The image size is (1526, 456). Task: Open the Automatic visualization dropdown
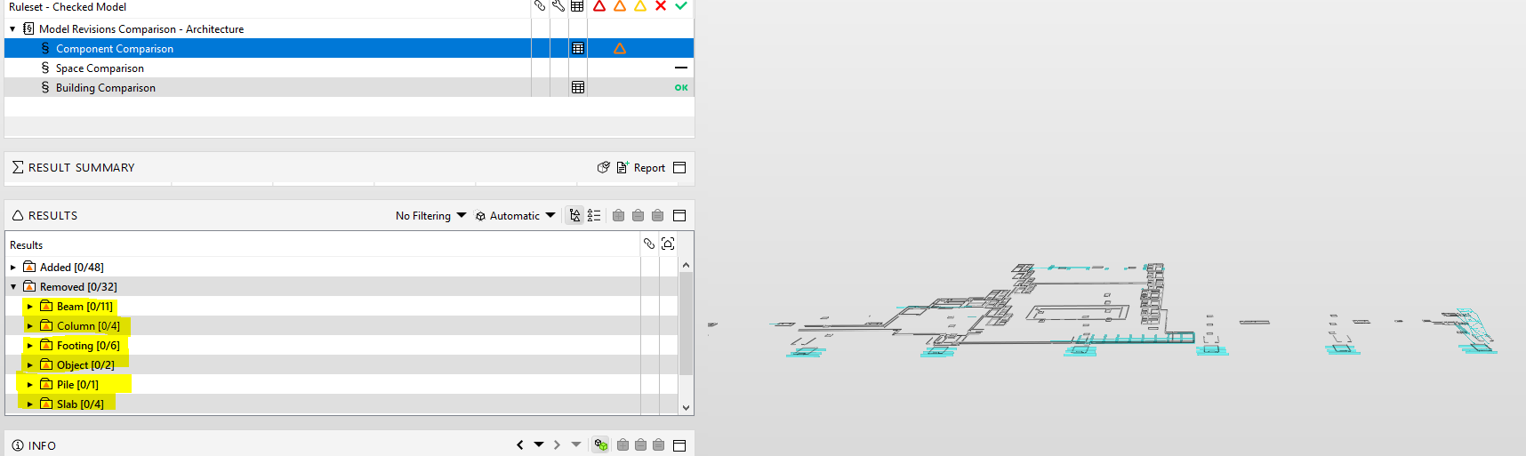click(x=516, y=216)
